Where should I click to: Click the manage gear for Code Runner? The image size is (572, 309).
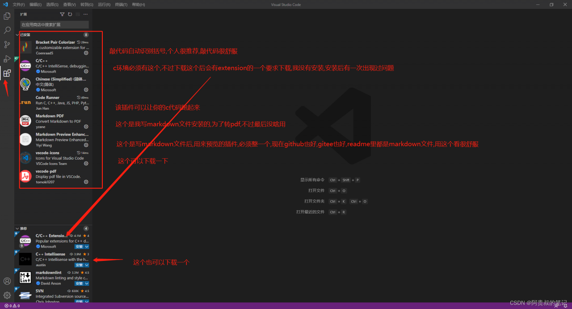pos(86,108)
